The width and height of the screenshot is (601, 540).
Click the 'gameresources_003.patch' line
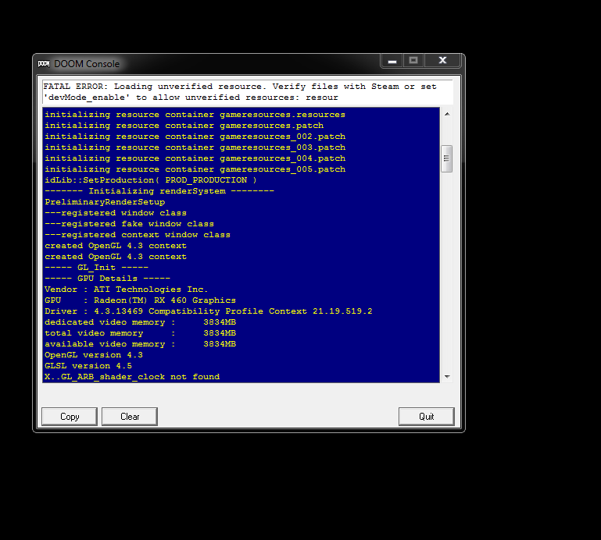point(195,147)
